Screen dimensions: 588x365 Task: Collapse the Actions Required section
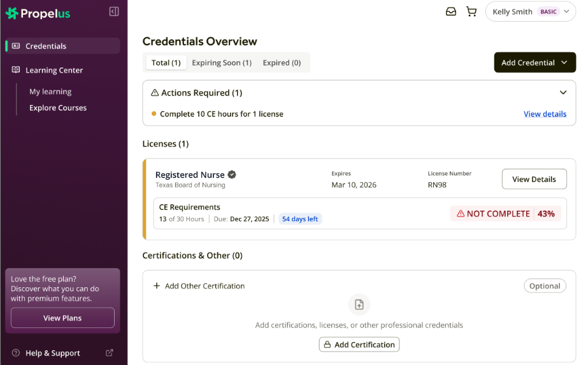pos(563,92)
